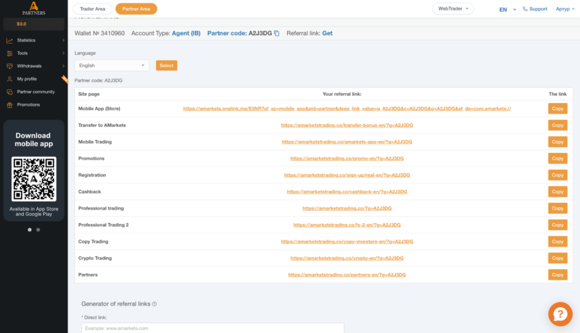Switch to the Trader Area tab
The width and height of the screenshot is (580, 333).
coord(92,9)
